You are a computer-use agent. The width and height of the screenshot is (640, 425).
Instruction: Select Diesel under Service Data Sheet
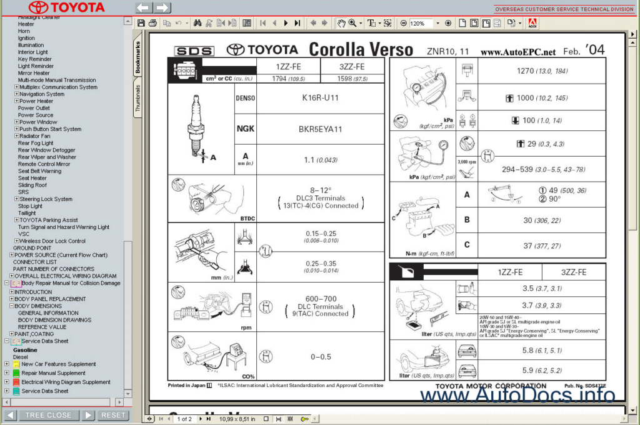(x=21, y=357)
